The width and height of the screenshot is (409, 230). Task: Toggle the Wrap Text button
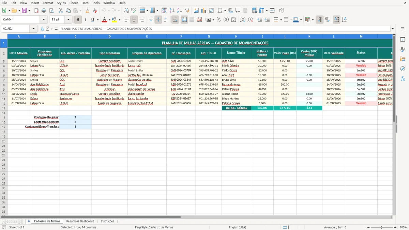point(175,20)
